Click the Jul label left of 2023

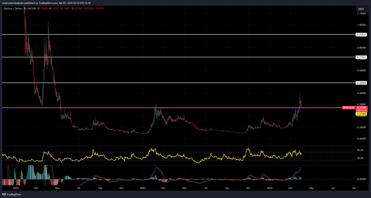click(x=79, y=188)
